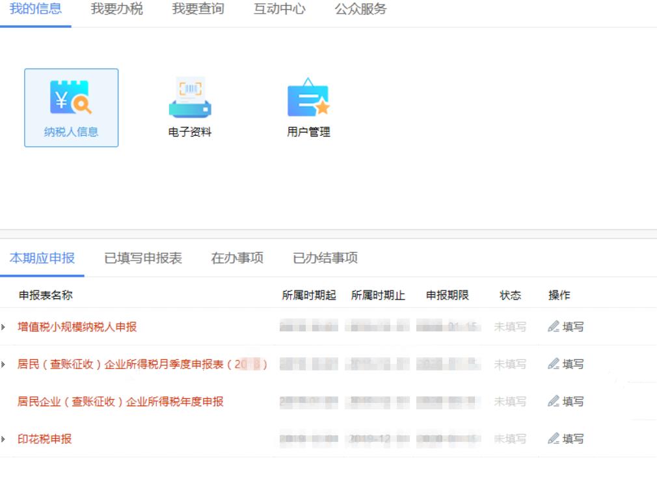
Task: Click pencil icon for 企业所得税年度申报
Action: point(554,402)
